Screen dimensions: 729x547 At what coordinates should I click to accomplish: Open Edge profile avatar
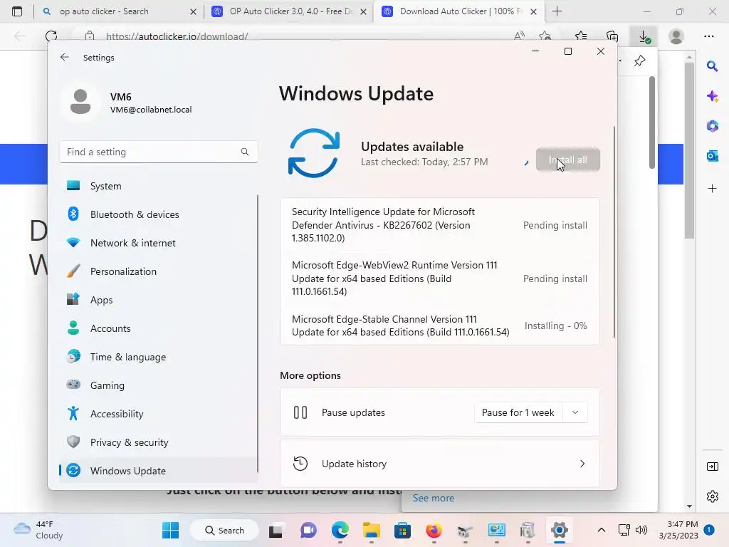click(676, 36)
